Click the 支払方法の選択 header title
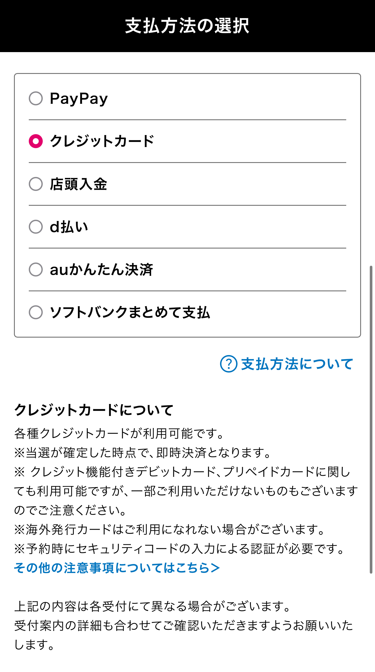 (x=187, y=26)
